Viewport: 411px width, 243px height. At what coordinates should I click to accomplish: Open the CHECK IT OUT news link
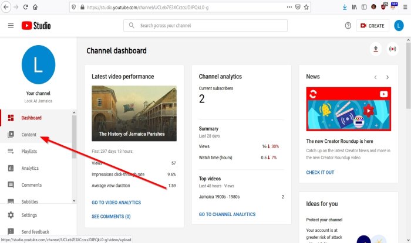click(x=320, y=173)
